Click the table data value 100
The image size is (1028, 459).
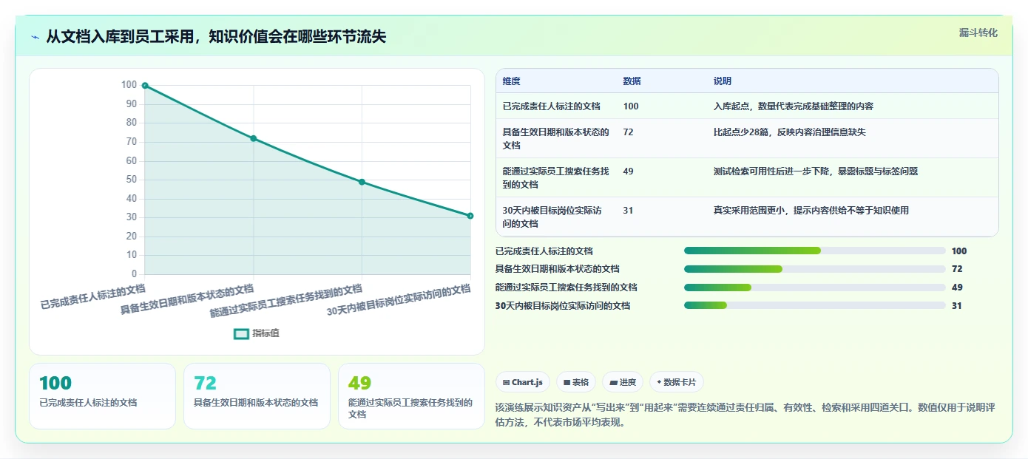(631, 106)
